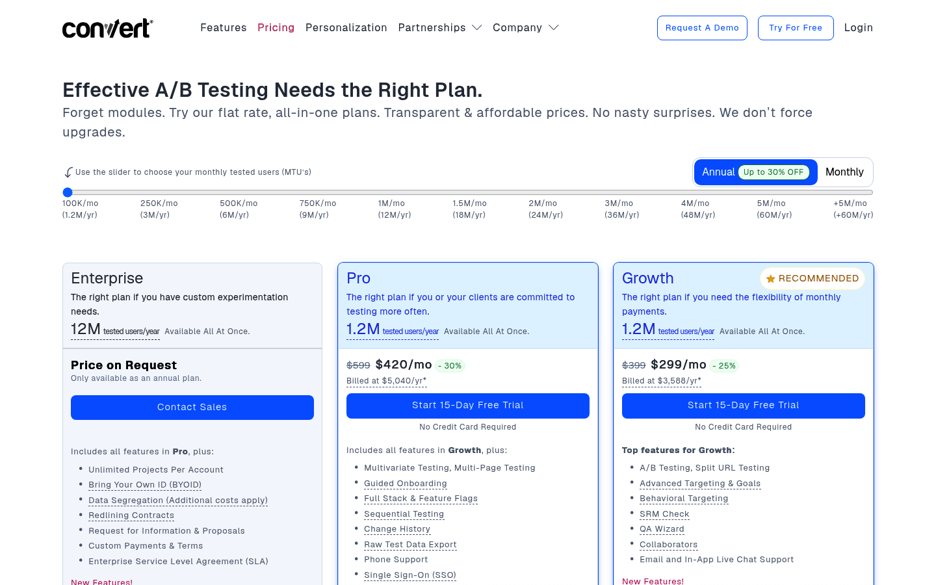Click the Pro plan heading

359,278
